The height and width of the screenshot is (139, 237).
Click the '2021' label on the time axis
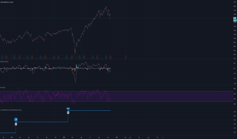coord(117,137)
